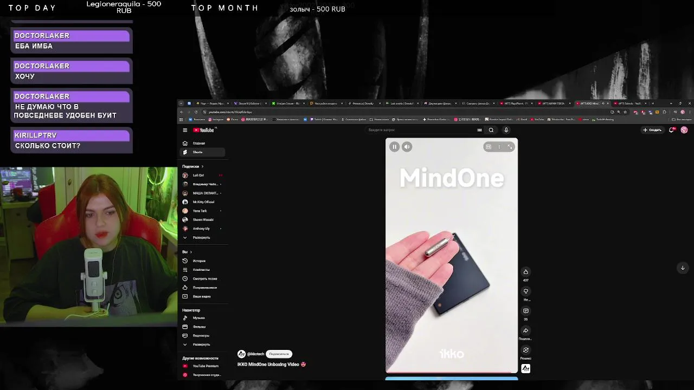Open YouTube notifications bell
The height and width of the screenshot is (390, 694).
[672, 130]
